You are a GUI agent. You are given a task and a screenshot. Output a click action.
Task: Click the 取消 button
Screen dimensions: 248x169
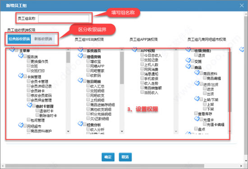click(125, 157)
